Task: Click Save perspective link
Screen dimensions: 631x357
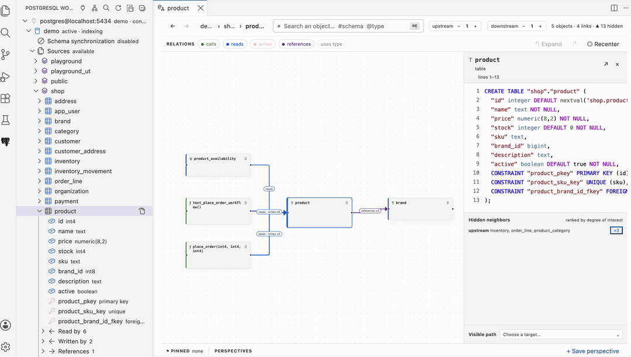Action: [x=593, y=351]
